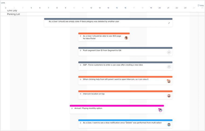Click description icon on Push segment User ID card
Image resolution: width=205 pixels, height=131 pixels.
[x=81, y=51]
